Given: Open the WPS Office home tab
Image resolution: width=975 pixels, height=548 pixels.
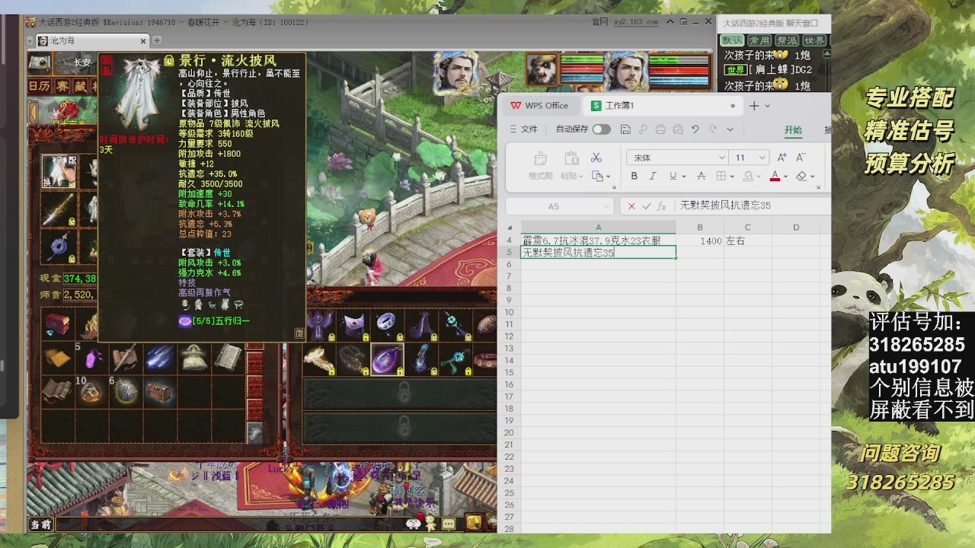Looking at the screenshot, I should click(540, 106).
